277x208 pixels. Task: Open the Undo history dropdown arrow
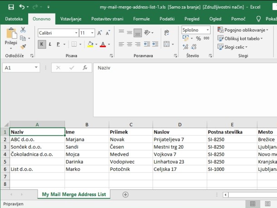click(28, 7)
